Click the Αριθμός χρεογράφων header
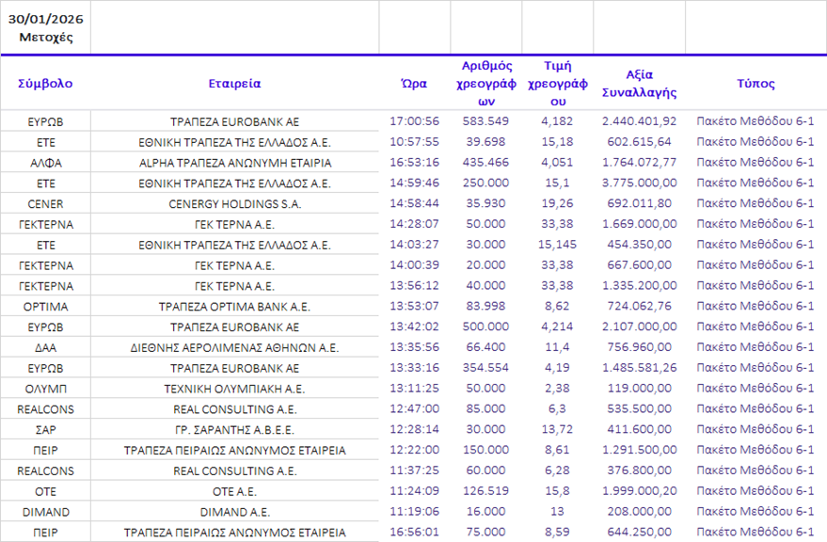Image resolution: width=827 pixels, height=542 pixels. click(x=486, y=84)
